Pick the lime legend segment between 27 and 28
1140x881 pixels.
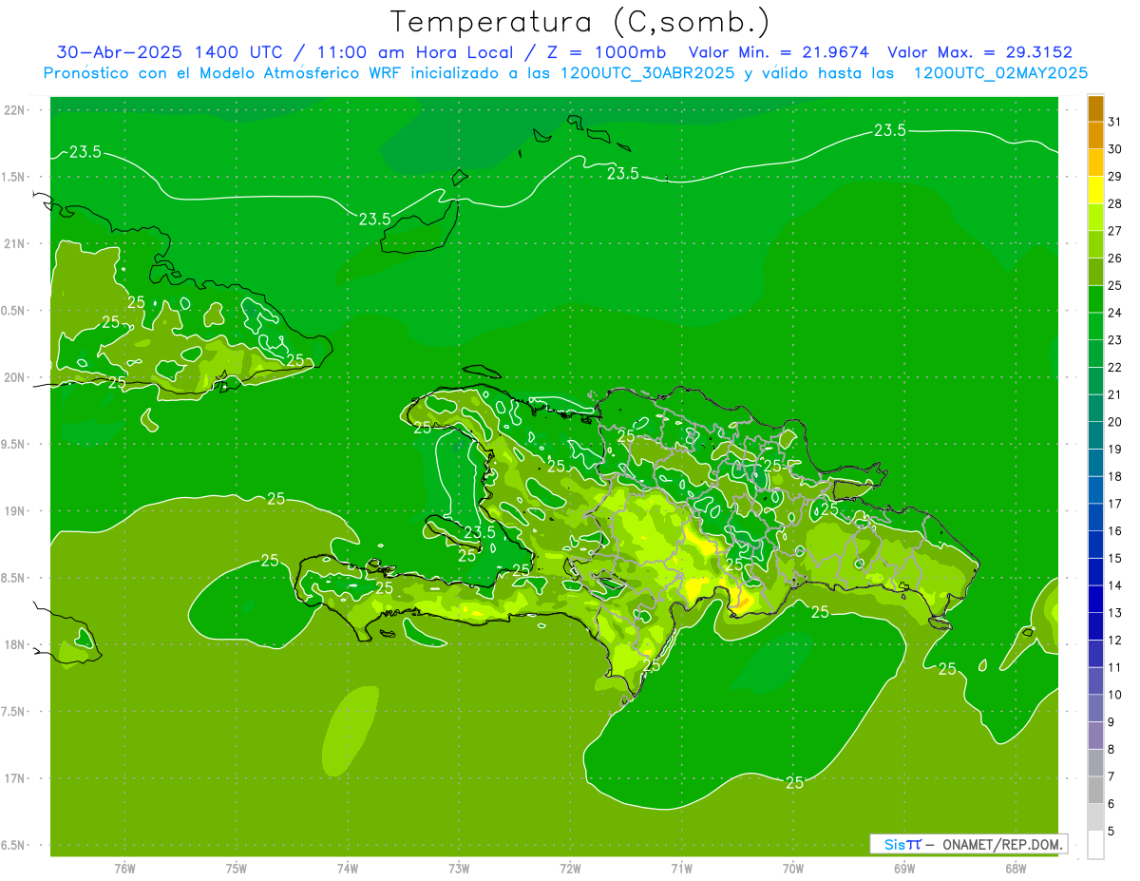pos(1095,218)
